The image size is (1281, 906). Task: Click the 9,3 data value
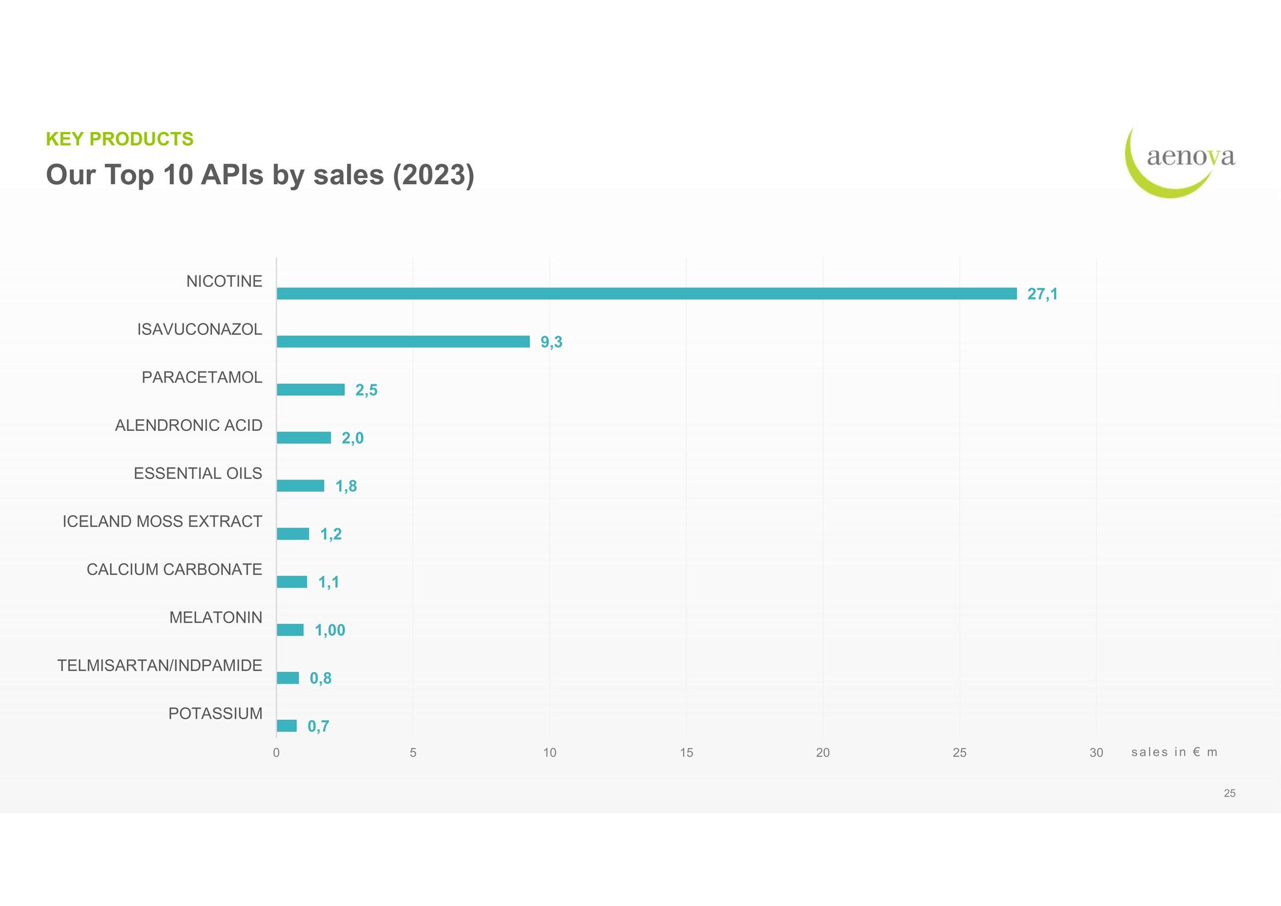551,342
